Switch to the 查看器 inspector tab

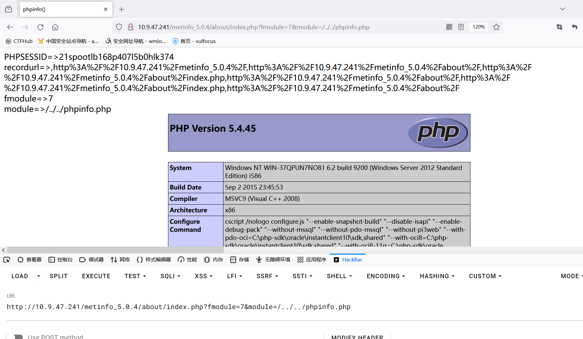30,260
